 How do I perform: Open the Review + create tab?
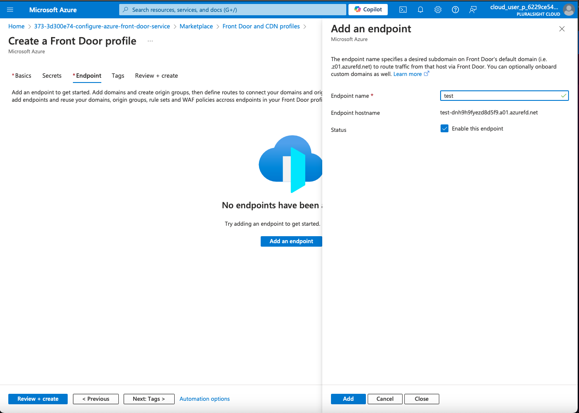156,76
